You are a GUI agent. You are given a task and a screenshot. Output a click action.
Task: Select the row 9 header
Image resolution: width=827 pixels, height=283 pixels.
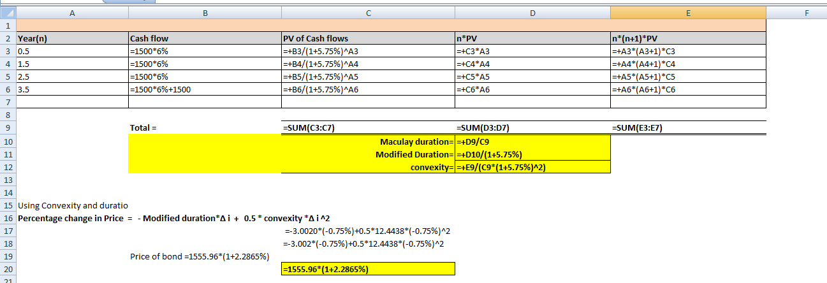coord(8,127)
